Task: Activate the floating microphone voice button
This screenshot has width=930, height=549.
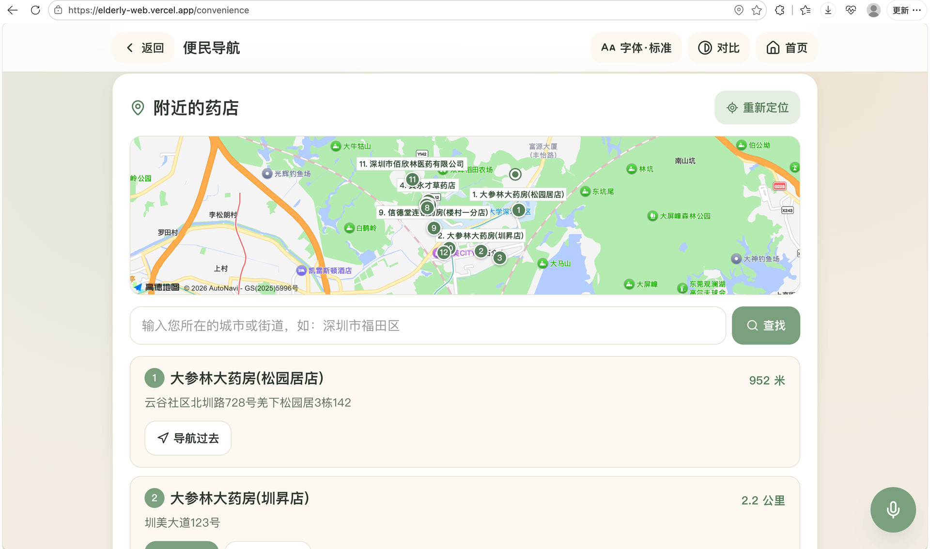Action: pos(893,510)
